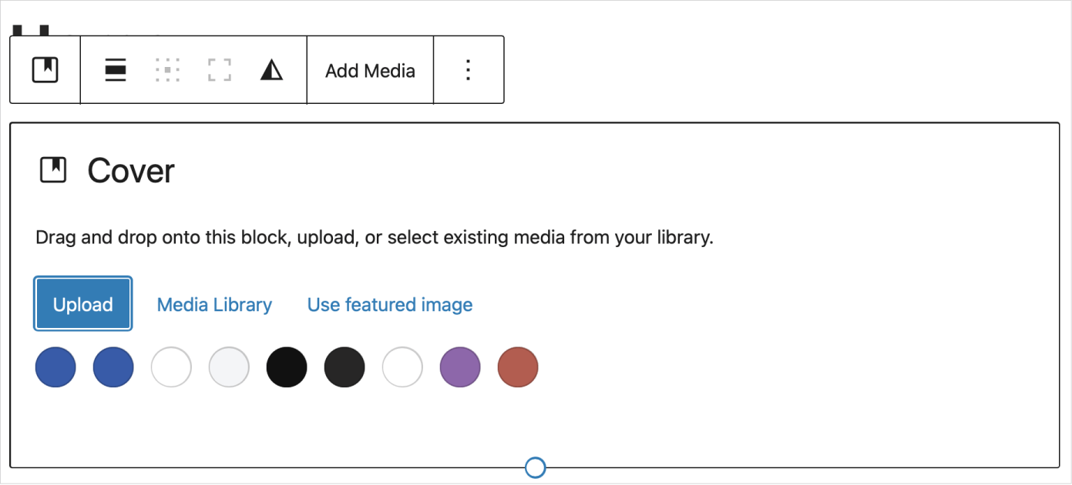Click the blue Upload button
Viewport: 1072px width, 485px height.
83,304
